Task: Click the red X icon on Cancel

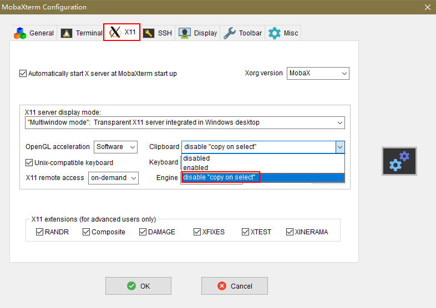Action: coord(222,286)
